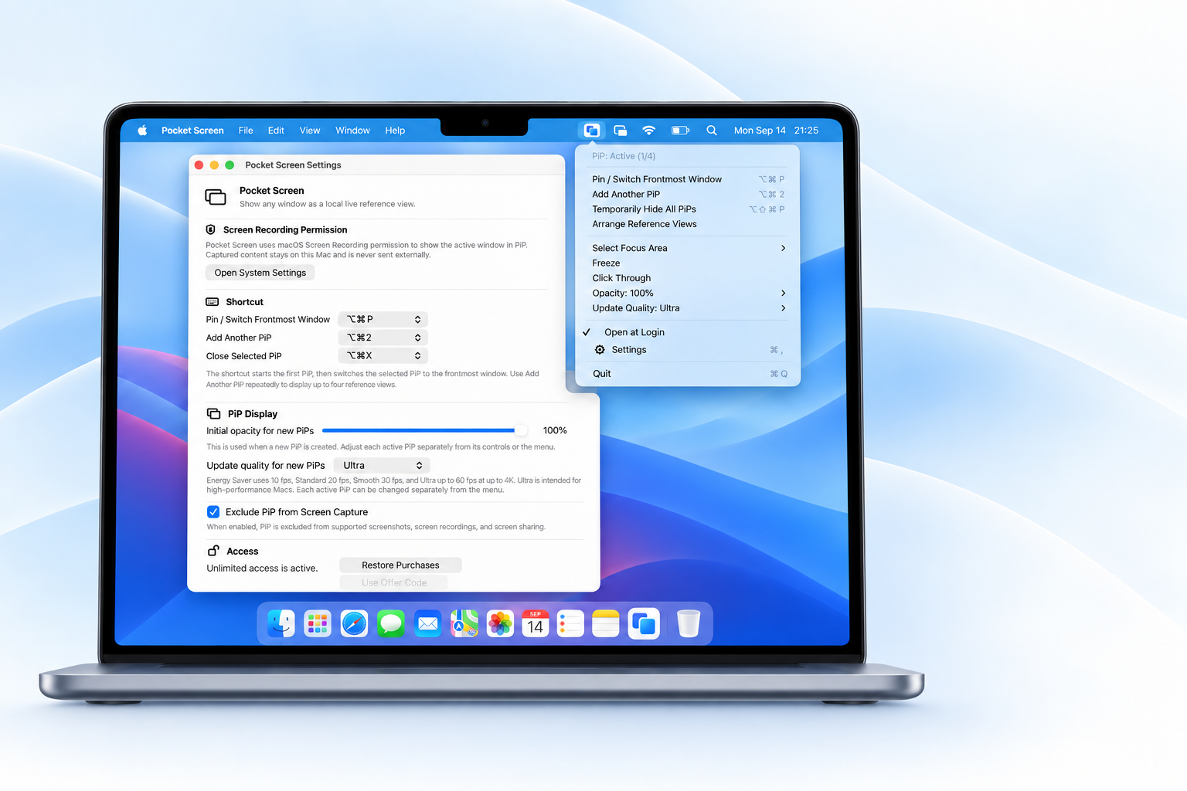Open Reminders from the Dock
This screenshot has width=1187, height=791.
point(570,623)
